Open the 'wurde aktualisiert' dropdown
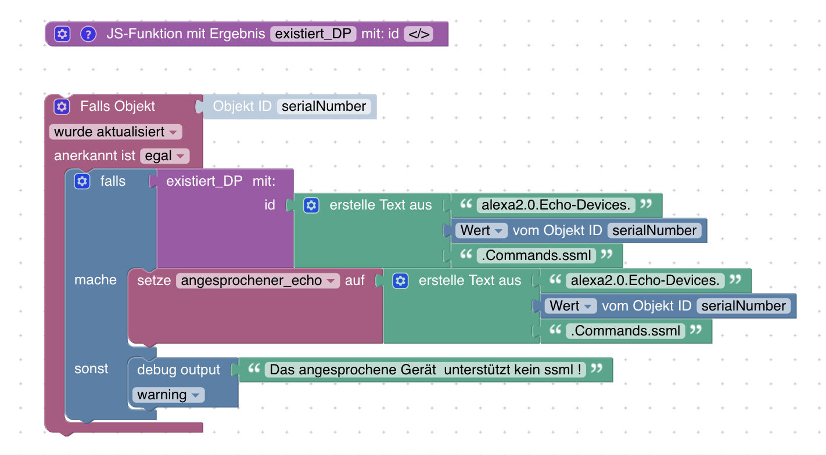 [116, 132]
